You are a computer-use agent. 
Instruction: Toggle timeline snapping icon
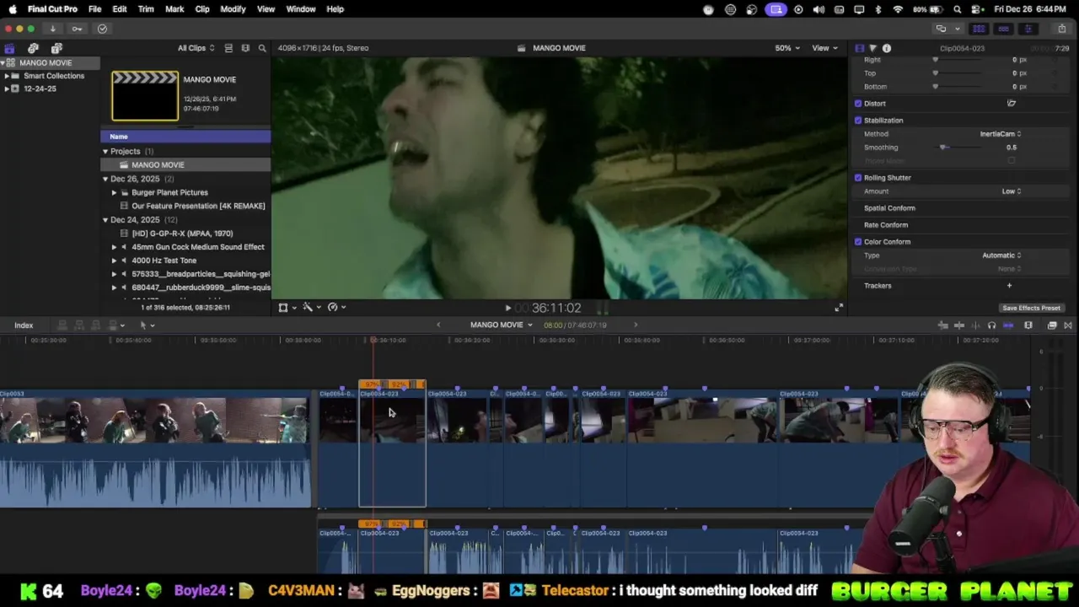[x=1008, y=325]
